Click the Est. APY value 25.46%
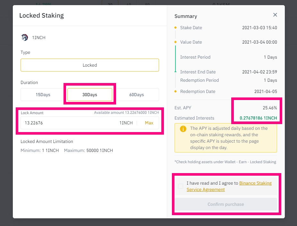This screenshot has height=226, width=297. coord(270,108)
